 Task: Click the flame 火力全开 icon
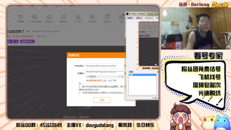(78, 17)
